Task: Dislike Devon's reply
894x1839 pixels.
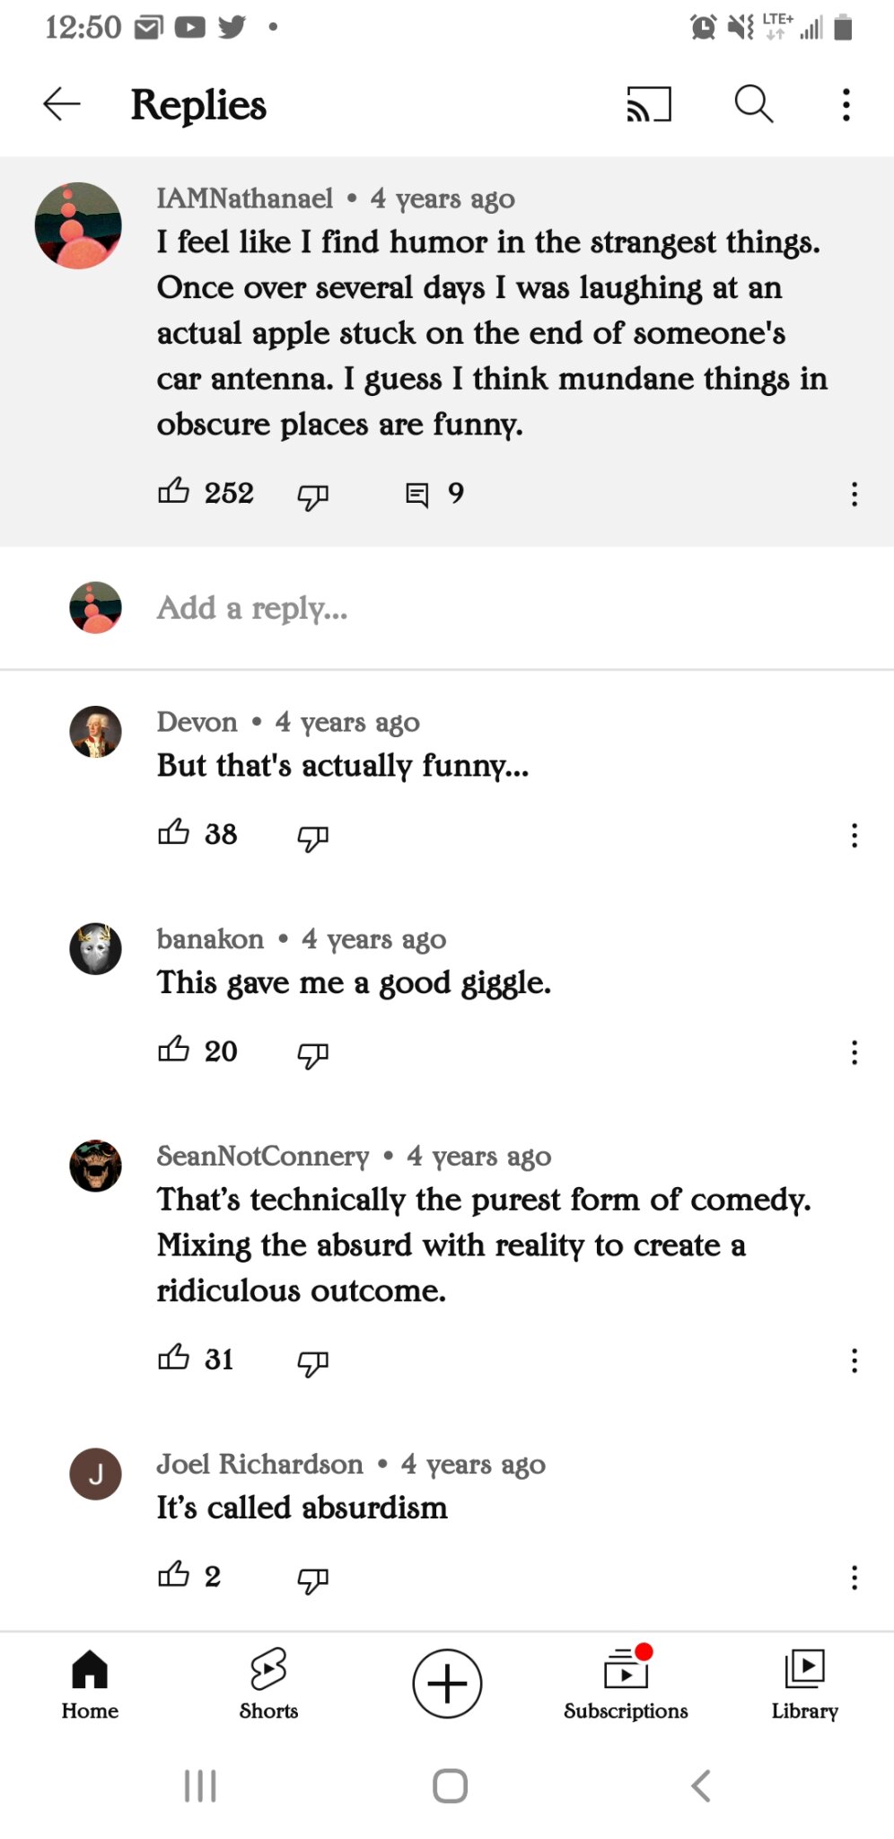Action: pyautogui.click(x=311, y=835)
